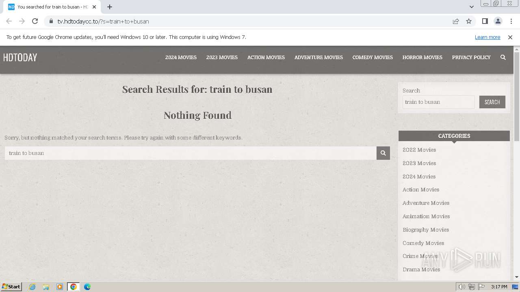Open the 2023 MOVIES menu item
This screenshot has width=520, height=292.
[x=222, y=57]
